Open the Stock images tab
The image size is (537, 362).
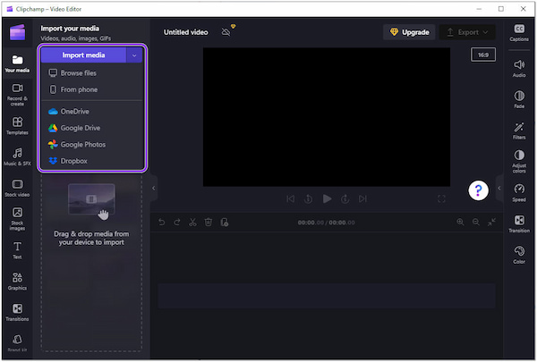pos(17,219)
